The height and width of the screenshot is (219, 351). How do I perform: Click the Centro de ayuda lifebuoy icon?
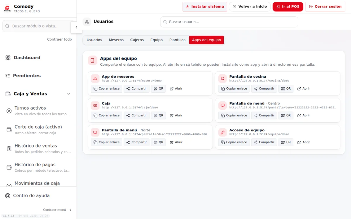(8, 196)
